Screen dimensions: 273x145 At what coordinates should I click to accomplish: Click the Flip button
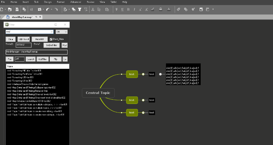pyautogui.click(x=56, y=59)
